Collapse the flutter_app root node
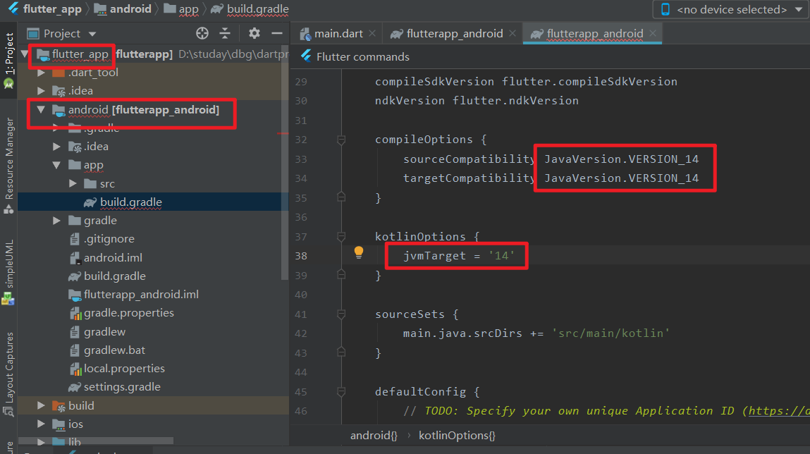The image size is (810, 454). (x=24, y=54)
